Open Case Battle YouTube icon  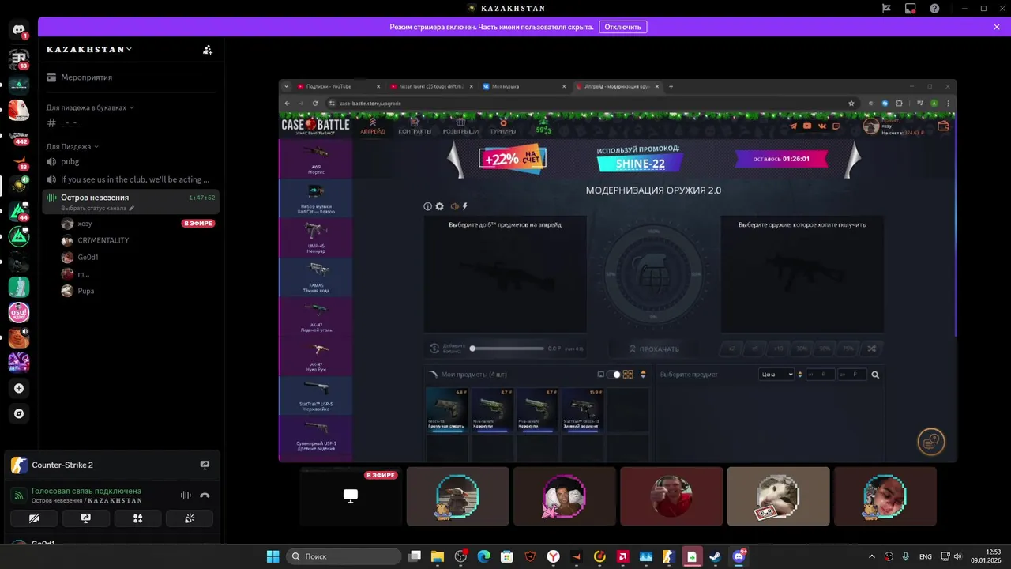(807, 126)
